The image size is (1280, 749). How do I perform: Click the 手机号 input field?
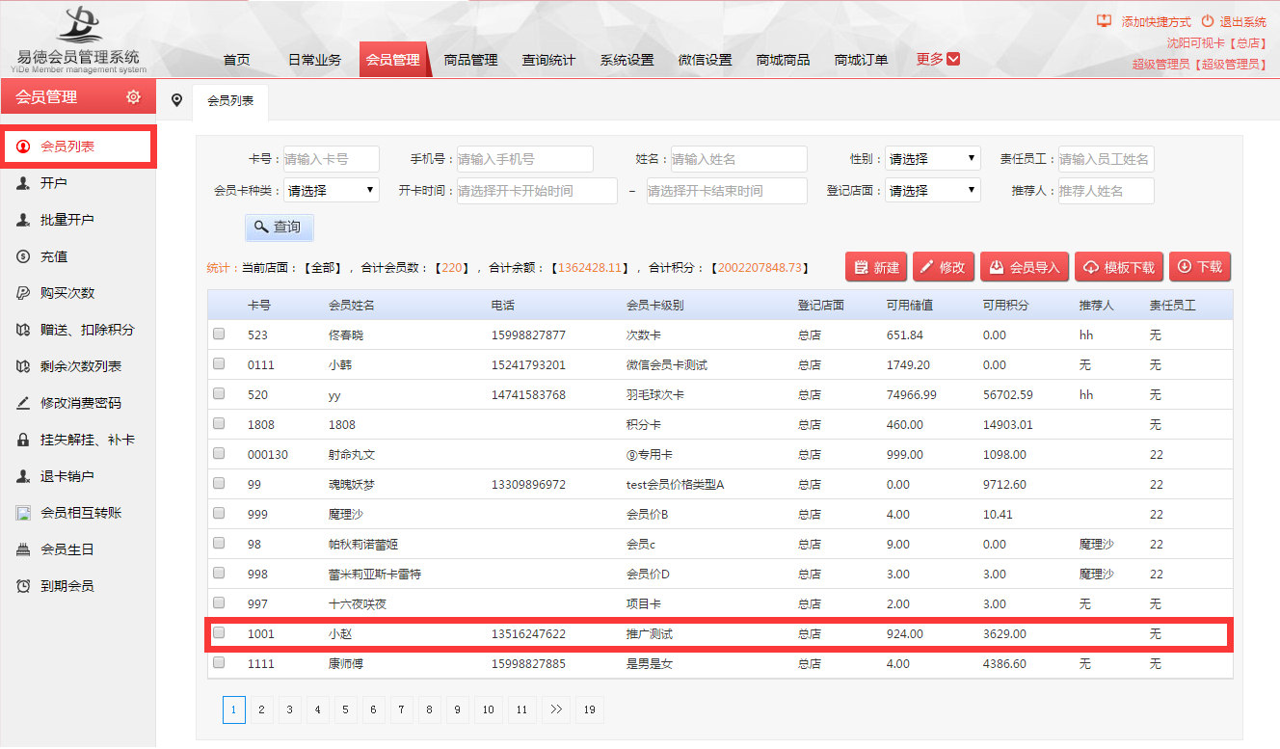tap(525, 159)
